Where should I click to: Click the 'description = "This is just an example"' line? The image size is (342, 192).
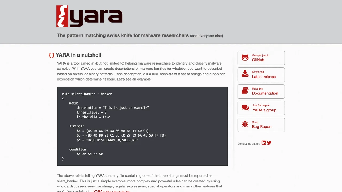(x=113, y=108)
